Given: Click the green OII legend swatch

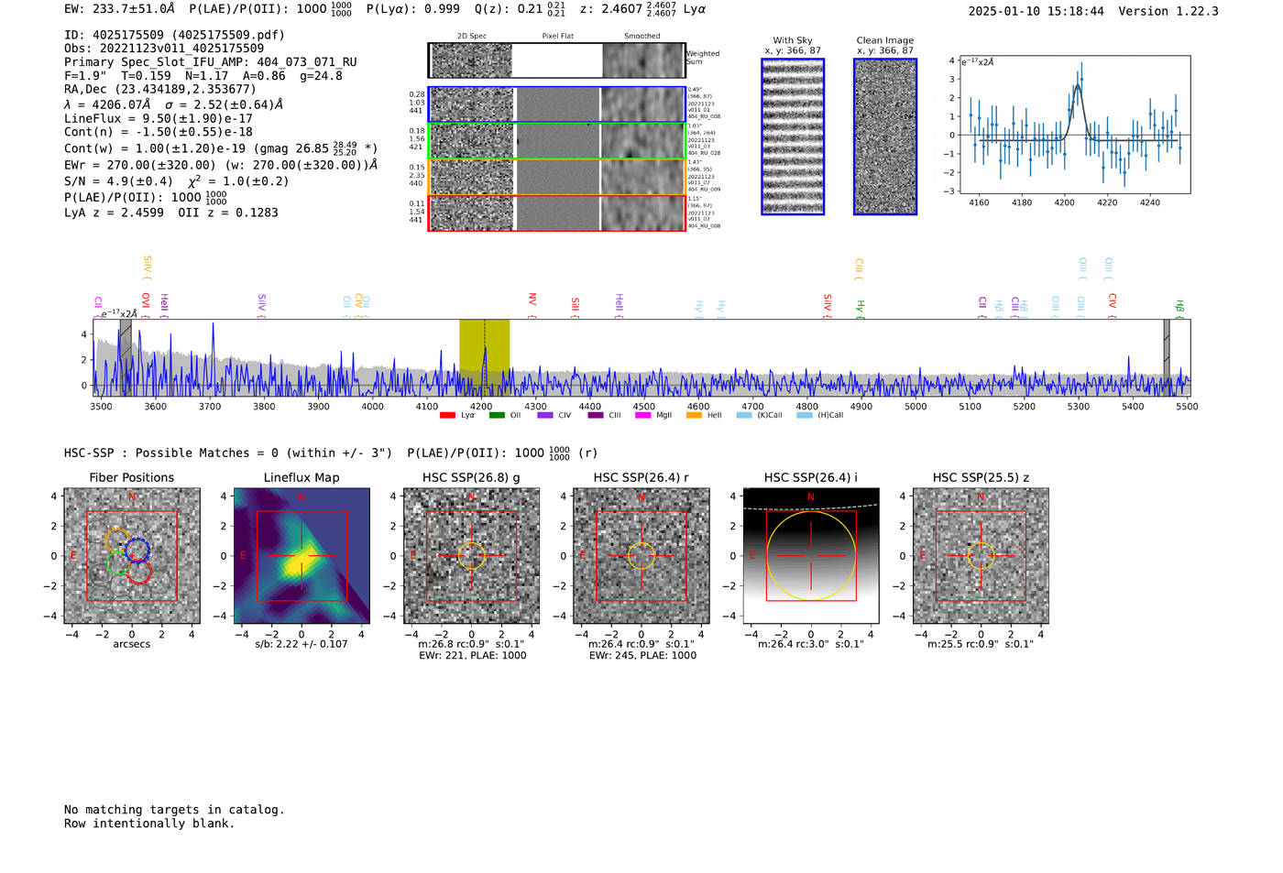Looking at the screenshot, I should [x=497, y=416].
